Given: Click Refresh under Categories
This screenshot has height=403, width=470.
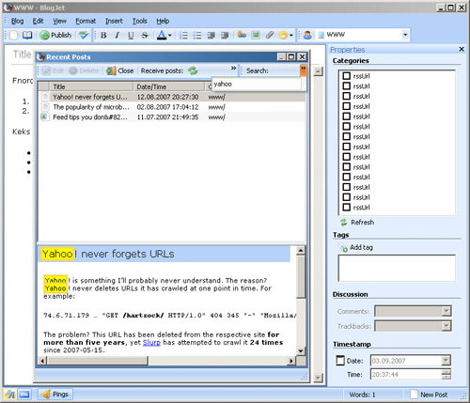Looking at the screenshot, I should [357, 223].
